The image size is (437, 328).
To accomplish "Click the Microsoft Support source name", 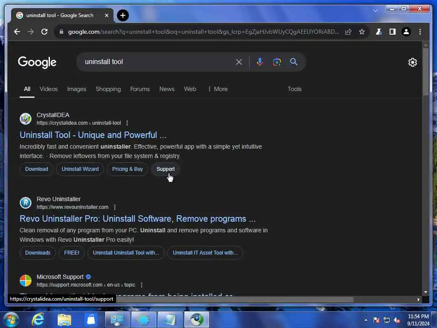I will click(x=60, y=277).
